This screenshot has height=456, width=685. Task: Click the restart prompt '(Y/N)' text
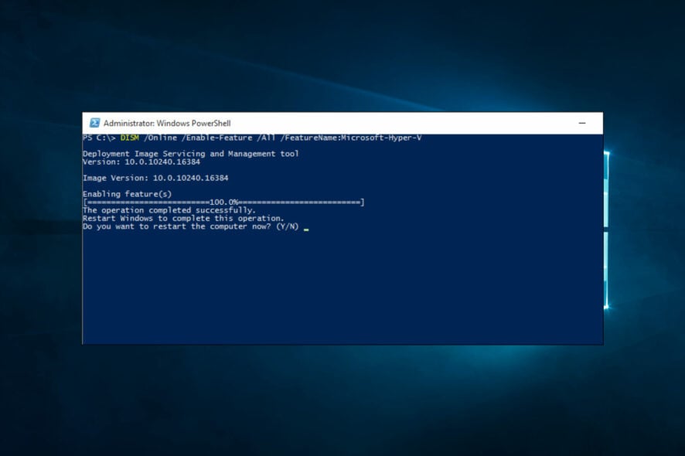coord(288,226)
